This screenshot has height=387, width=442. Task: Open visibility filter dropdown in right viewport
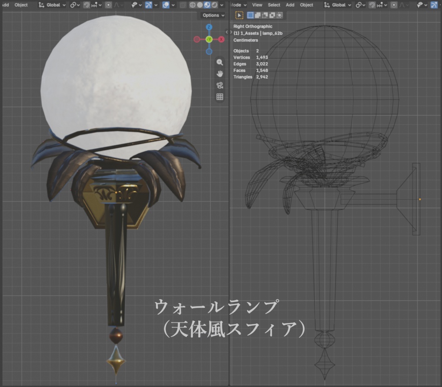tap(422, 5)
